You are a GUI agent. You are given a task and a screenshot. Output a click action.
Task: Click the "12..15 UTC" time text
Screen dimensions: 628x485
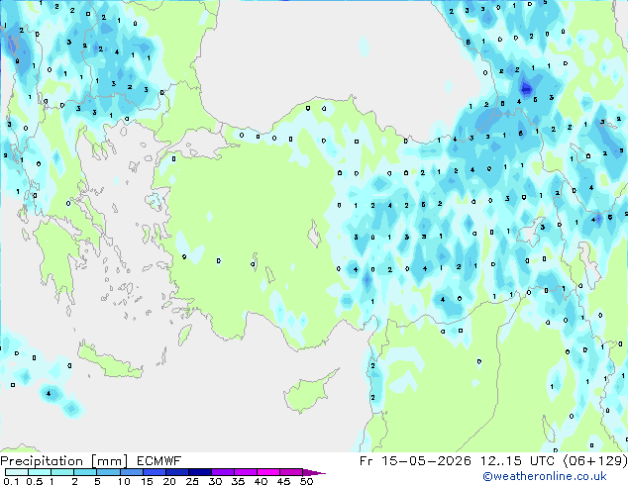[x=517, y=461]
